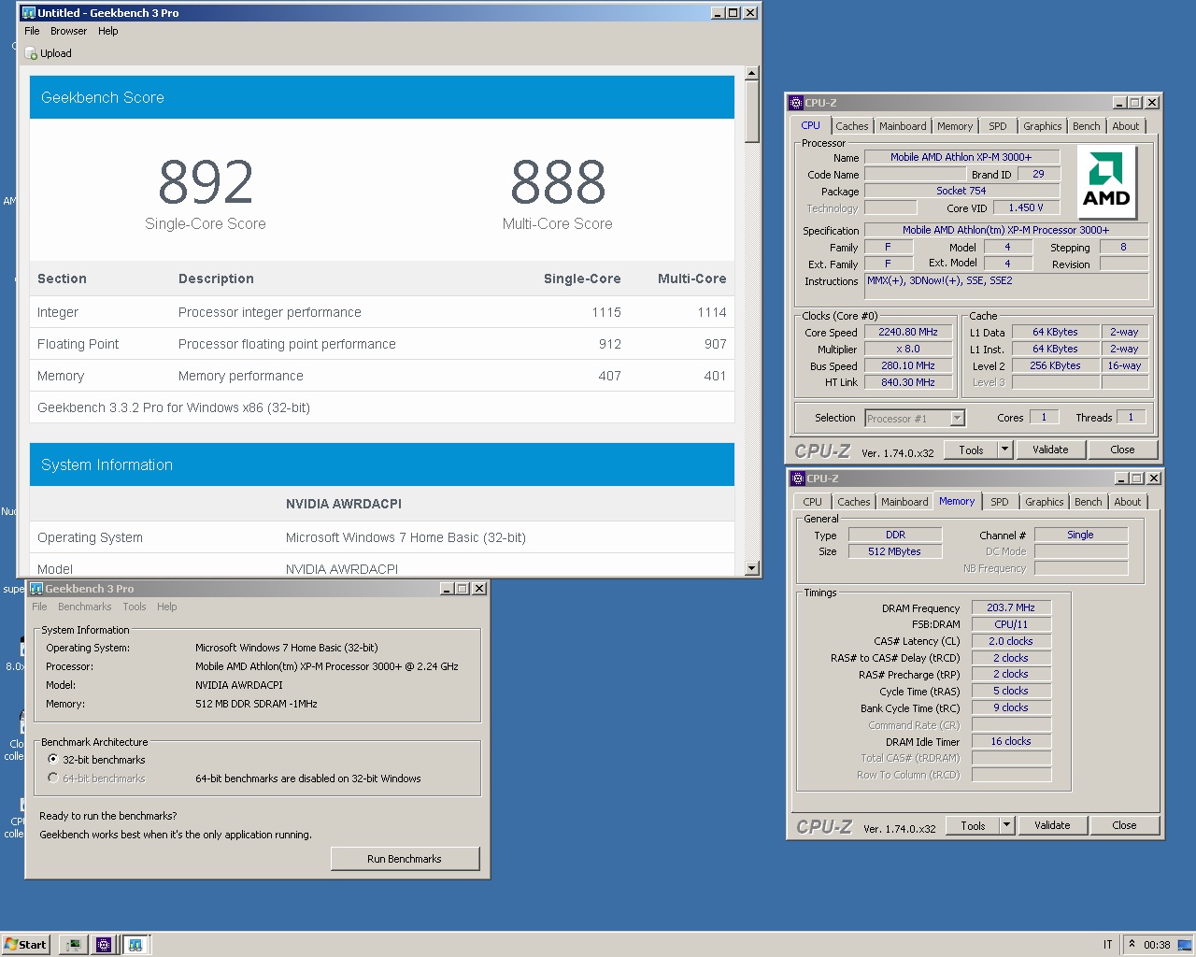Activate the Geekbench taskbar icon
This screenshot has height=957, width=1196.
coord(135,945)
